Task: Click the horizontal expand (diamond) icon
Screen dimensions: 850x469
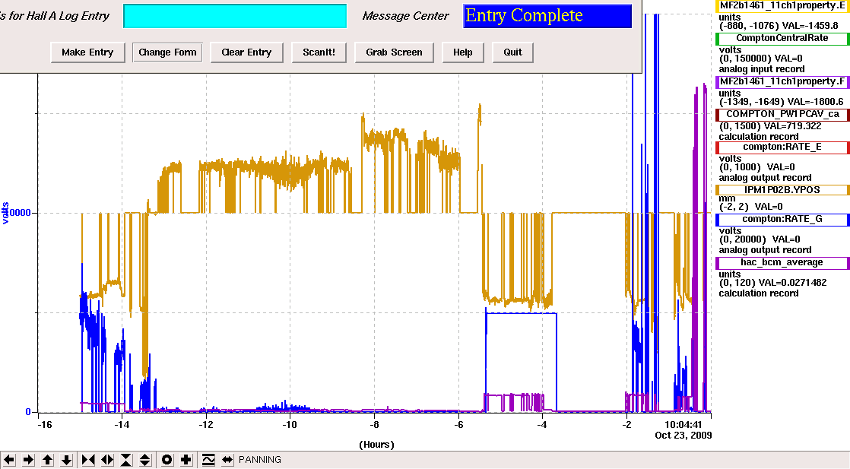Action: coord(106,460)
